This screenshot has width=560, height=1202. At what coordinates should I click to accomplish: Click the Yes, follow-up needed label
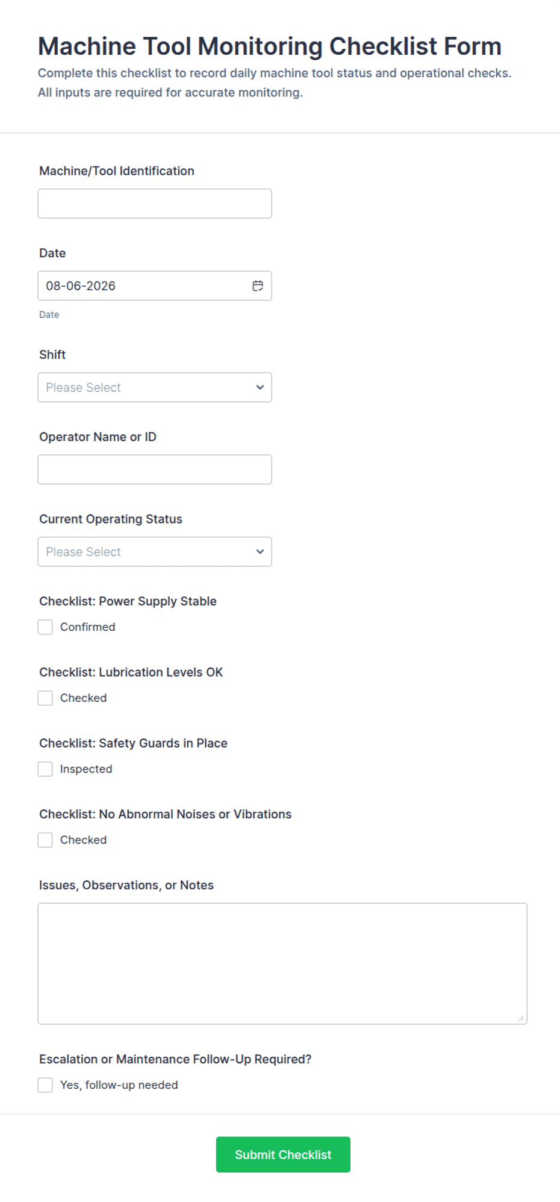119,1086
